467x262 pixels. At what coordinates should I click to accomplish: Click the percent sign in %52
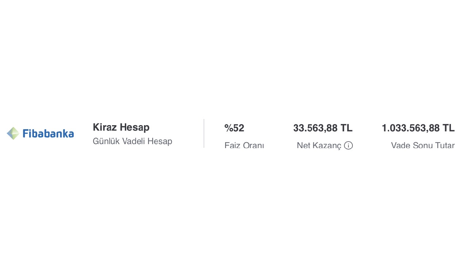(x=228, y=128)
